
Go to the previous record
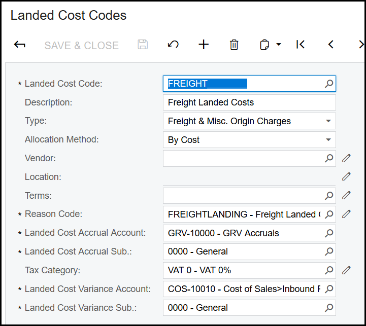click(x=331, y=45)
